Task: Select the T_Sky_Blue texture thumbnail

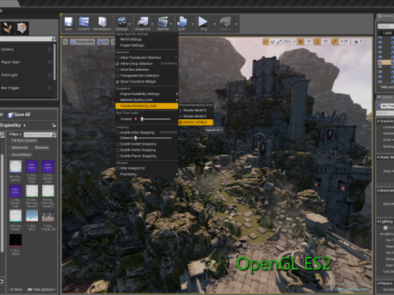Action: click(x=32, y=216)
